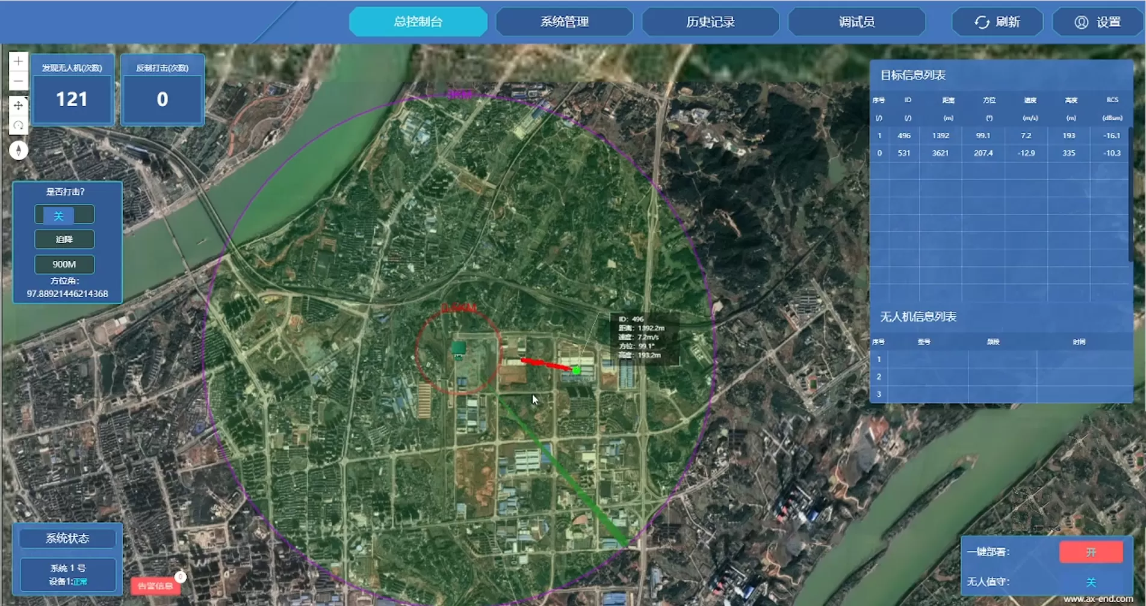Toggle the 是否打击 strike switch
1146x606 pixels.
pyautogui.click(x=64, y=215)
